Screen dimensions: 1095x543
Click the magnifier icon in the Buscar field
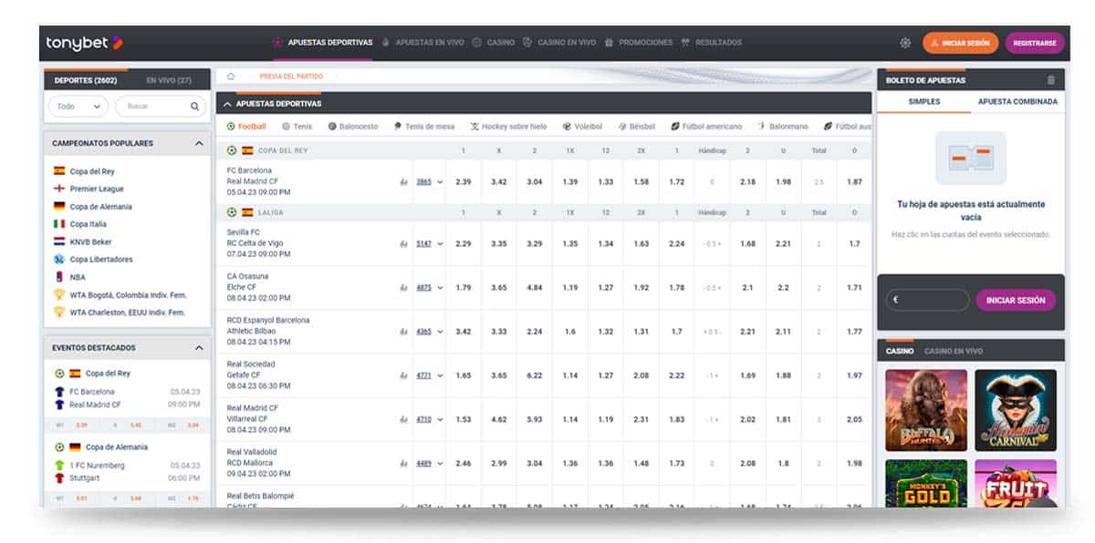point(194,107)
